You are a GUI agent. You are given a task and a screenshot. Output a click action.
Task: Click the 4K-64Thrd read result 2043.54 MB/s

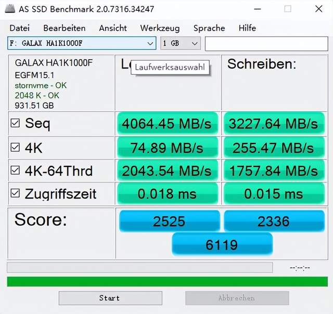(x=168, y=171)
